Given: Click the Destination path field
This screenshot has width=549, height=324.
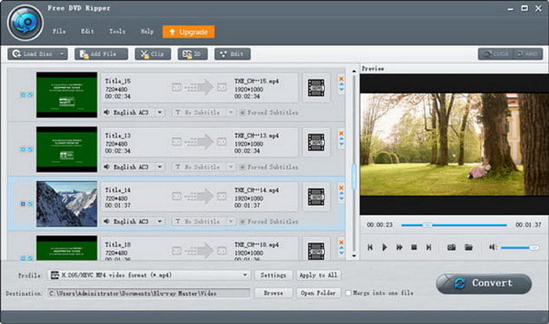Looking at the screenshot, I should click(x=149, y=293).
